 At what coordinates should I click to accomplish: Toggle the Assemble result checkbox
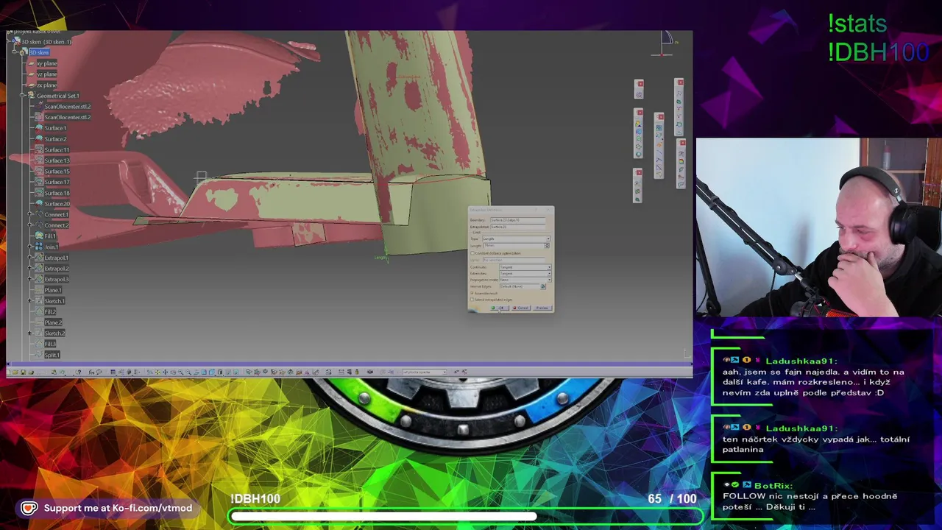tap(472, 293)
